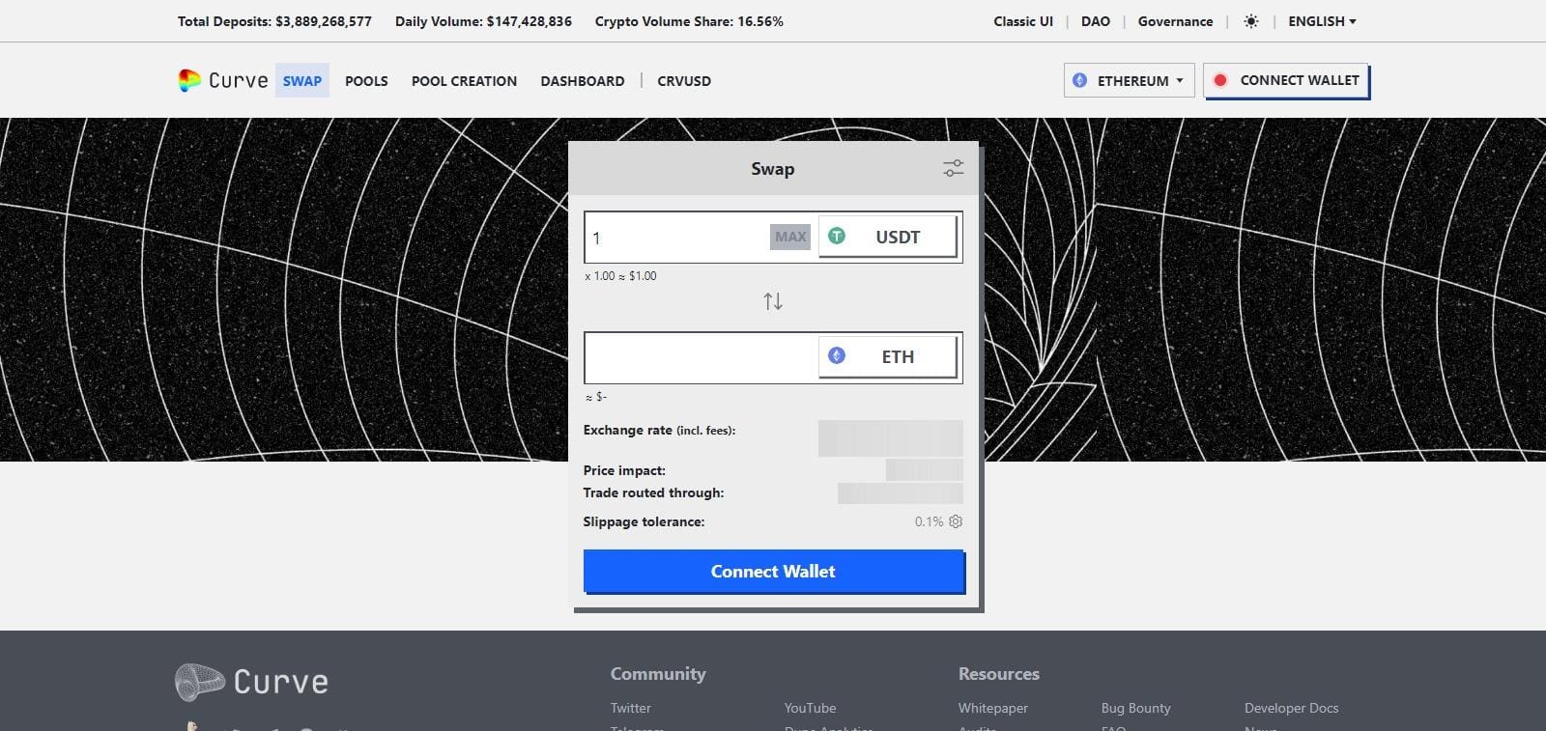1546x731 pixels.
Task: Open the CRVUSD tab
Action: pyautogui.click(x=684, y=81)
